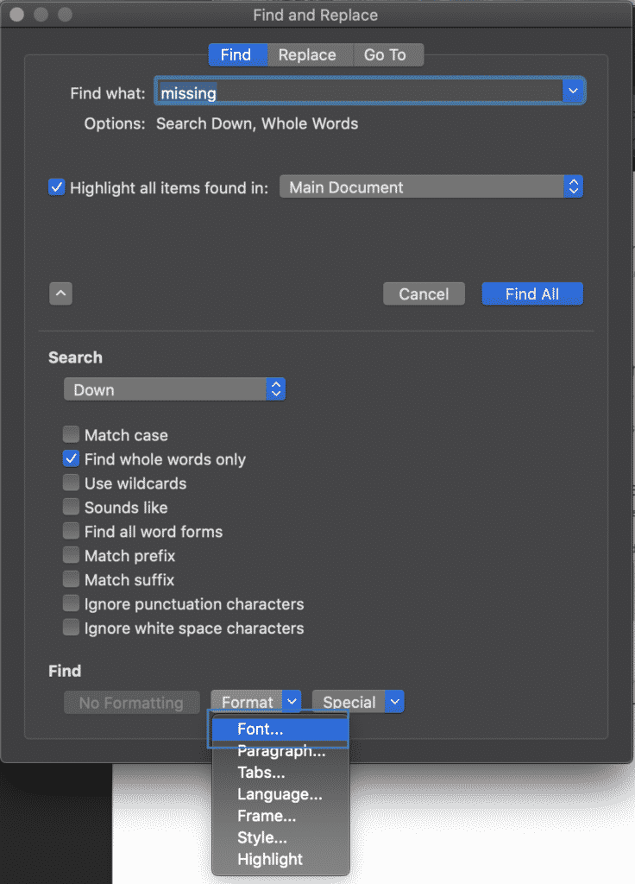Open the Find what history dropdown arrow
This screenshot has width=635, height=884.
(573, 90)
